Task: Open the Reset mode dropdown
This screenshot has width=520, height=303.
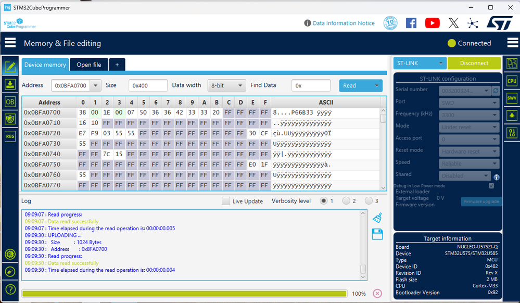Action: [x=470, y=151]
